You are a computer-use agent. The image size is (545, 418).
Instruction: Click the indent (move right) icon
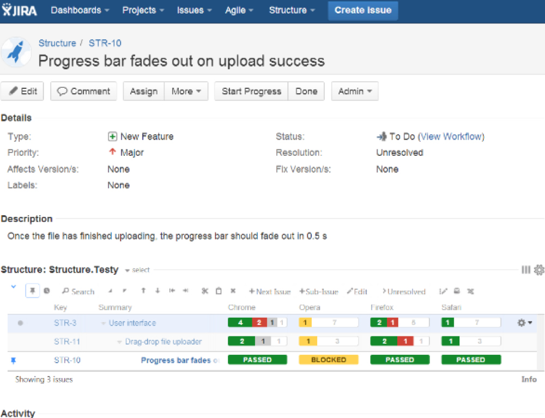click(x=186, y=291)
